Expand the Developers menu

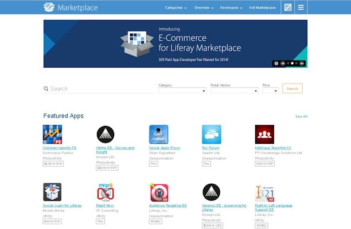[x=231, y=7]
